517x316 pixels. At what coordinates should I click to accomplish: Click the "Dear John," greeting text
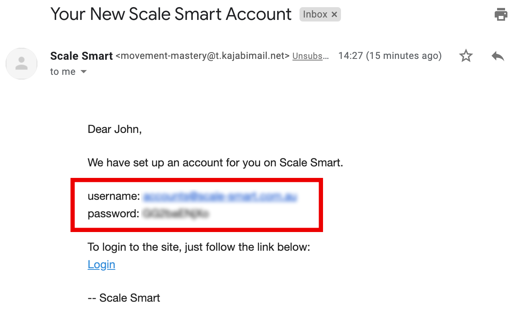point(114,129)
